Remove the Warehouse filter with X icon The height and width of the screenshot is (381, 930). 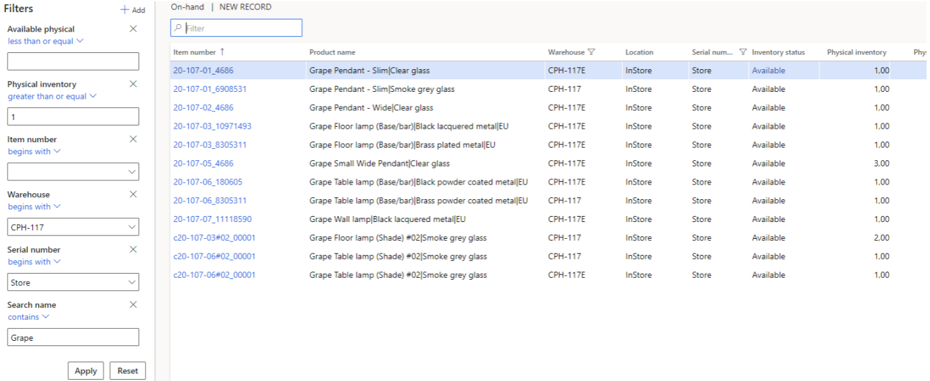[133, 194]
